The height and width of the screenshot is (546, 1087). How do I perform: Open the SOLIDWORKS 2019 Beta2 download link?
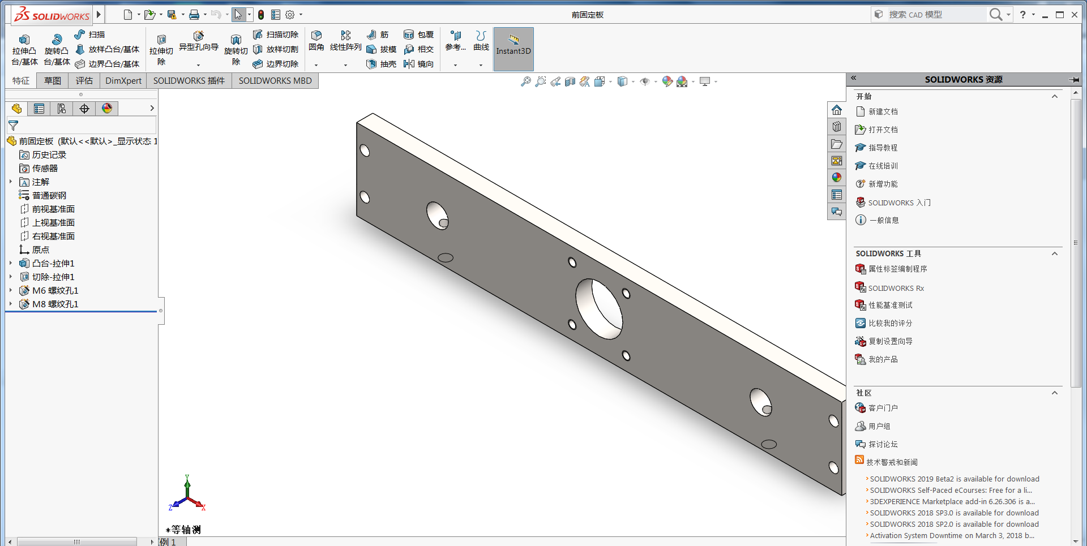coord(954,479)
